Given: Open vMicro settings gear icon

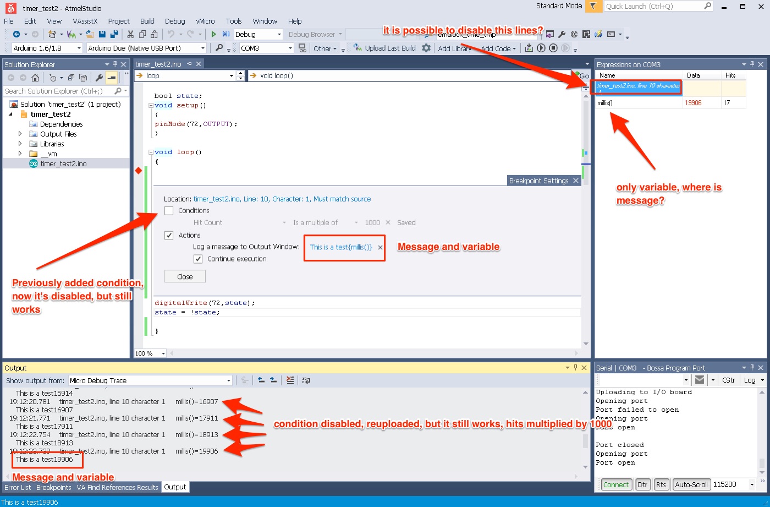Looking at the screenshot, I should pos(426,48).
